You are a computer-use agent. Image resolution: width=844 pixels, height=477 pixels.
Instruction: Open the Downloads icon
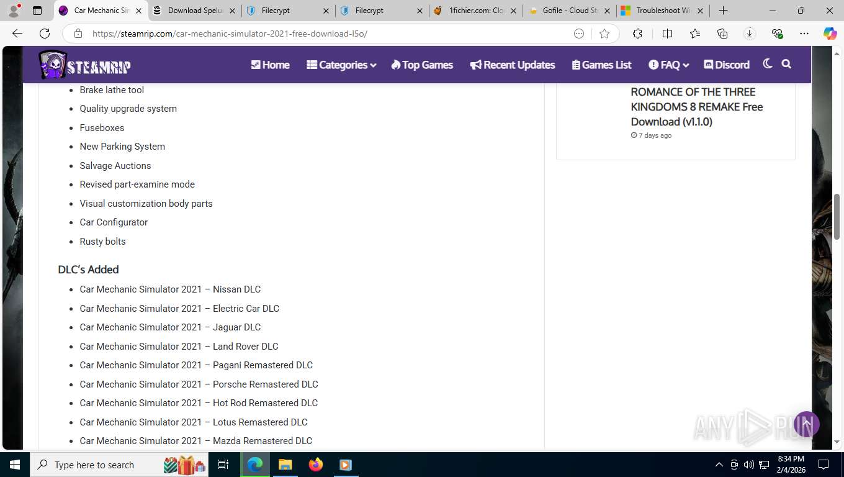pyautogui.click(x=750, y=34)
